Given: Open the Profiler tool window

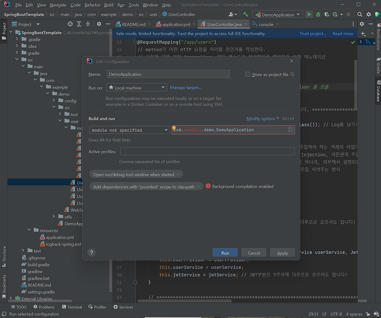Looking at the screenshot, I should (100, 307).
